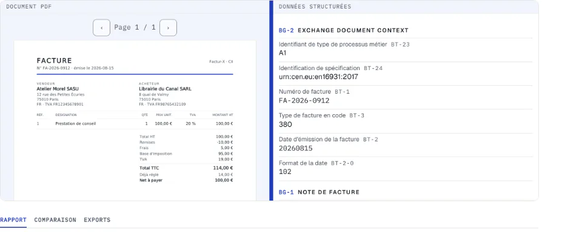The width and height of the screenshot is (582, 232).
Task: Switch to the Comparaison tab
Action: click(x=55, y=220)
